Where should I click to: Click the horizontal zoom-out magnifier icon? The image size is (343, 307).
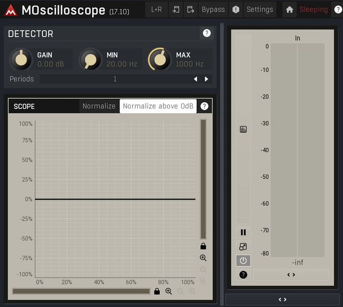pyautogui.click(x=181, y=291)
